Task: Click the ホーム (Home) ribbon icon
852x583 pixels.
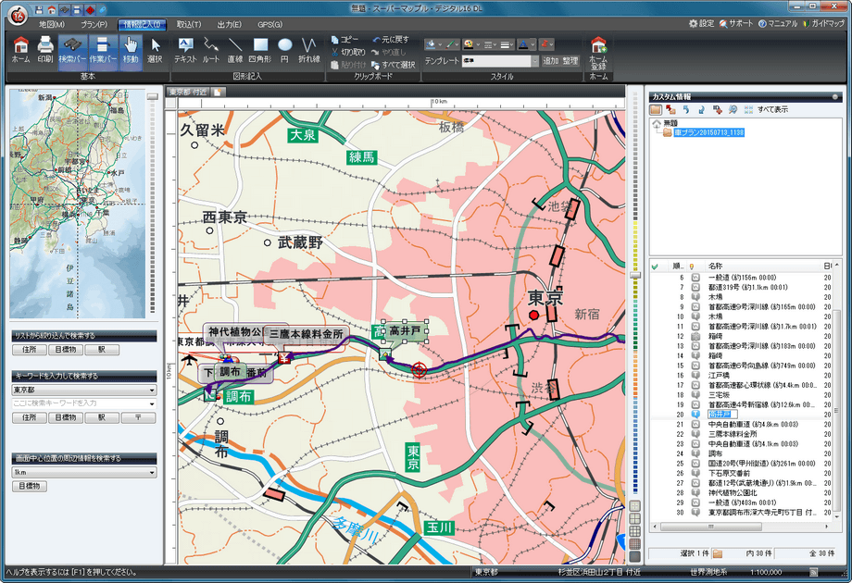Action: [x=20, y=50]
